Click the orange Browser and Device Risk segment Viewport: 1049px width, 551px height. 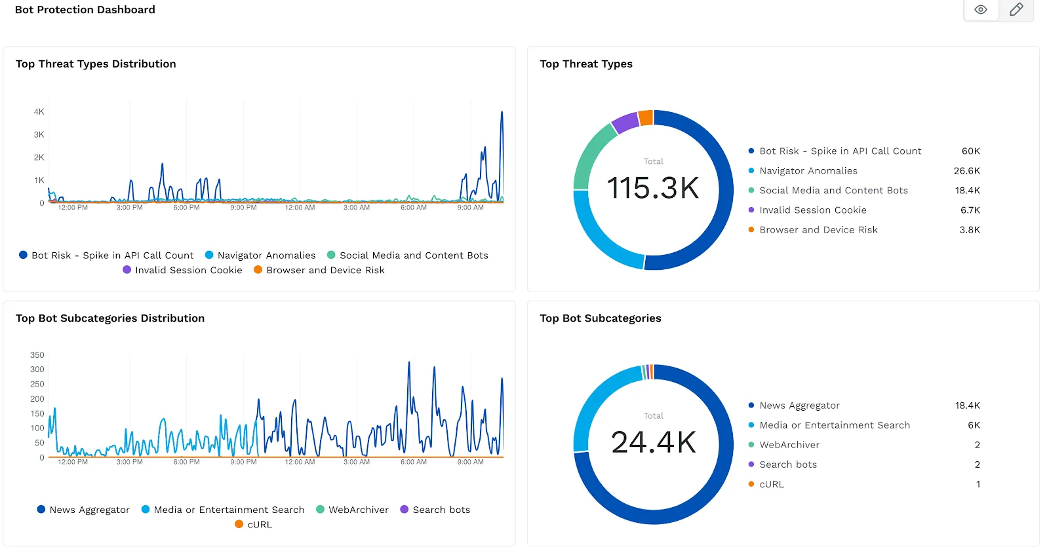646,117
